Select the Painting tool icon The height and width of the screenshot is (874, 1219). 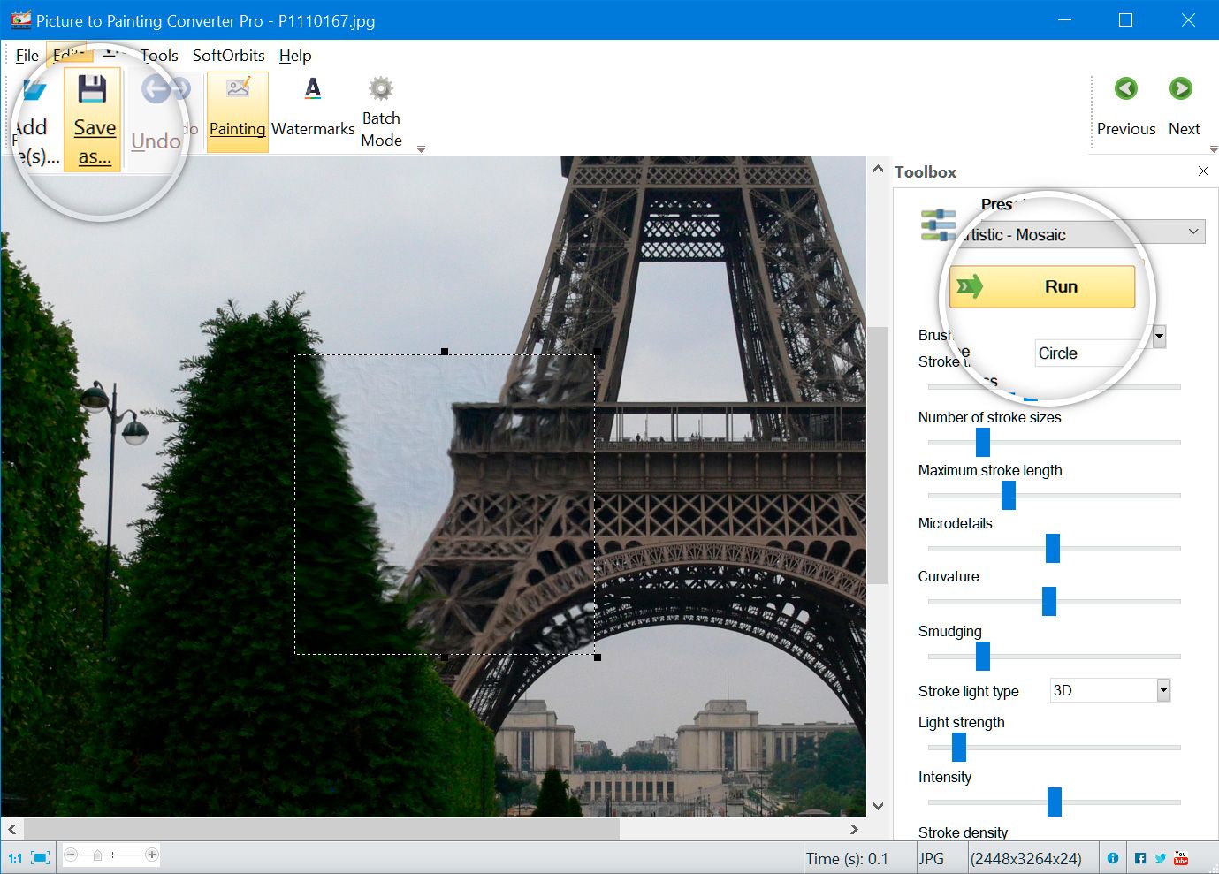pos(237,88)
